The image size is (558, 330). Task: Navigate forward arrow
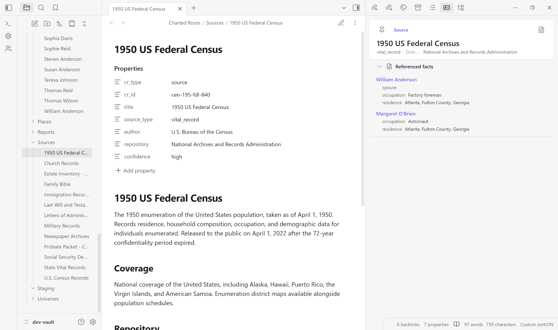(x=123, y=23)
